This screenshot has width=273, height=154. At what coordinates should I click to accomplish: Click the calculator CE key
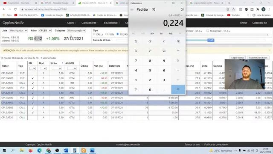pos(150,41)
